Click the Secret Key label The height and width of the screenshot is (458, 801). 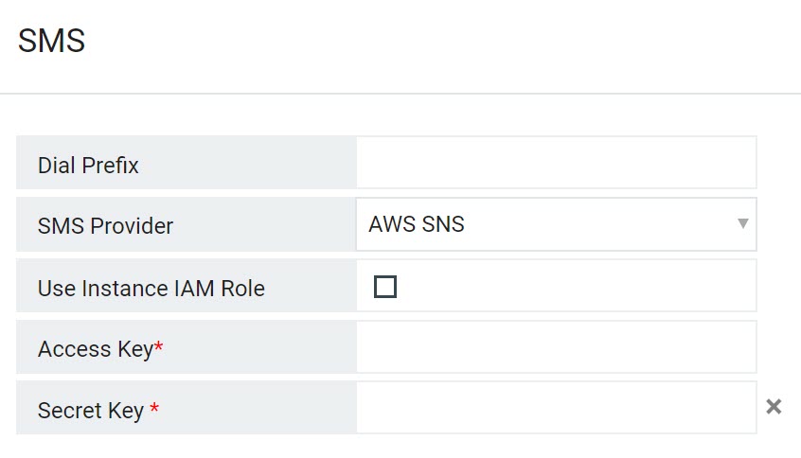(91, 411)
